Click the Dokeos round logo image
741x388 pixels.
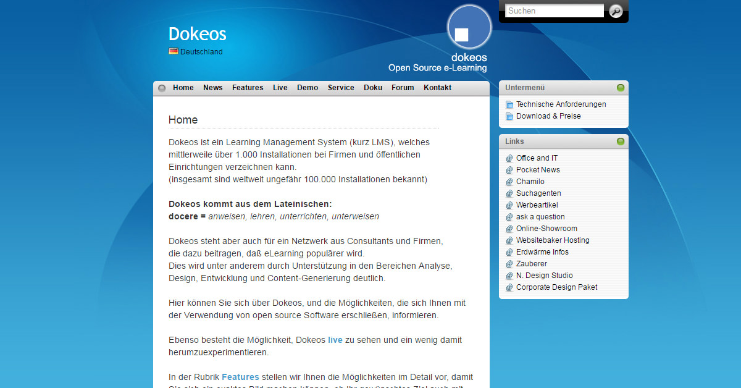click(x=469, y=27)
